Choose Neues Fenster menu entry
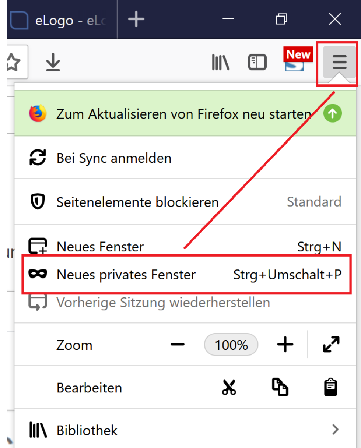This screenshot has width=361, height=448. click(x=185, y=247)
